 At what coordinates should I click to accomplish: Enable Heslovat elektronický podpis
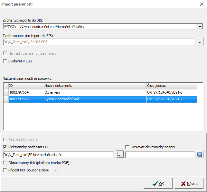click(127, 147)
